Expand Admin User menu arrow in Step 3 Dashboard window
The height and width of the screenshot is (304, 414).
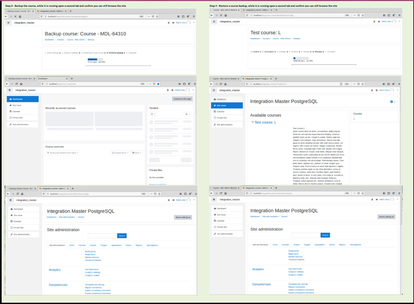tap(193, 90)
